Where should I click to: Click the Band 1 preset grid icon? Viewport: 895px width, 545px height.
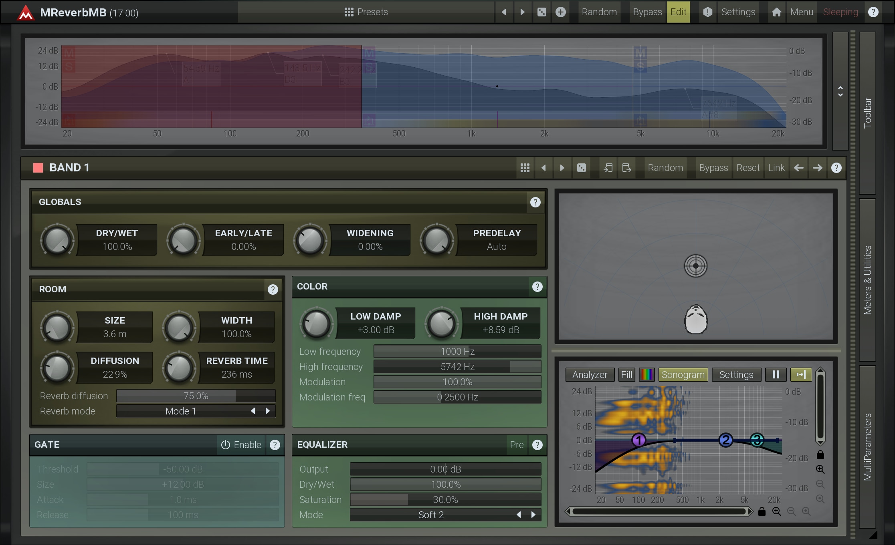pos(525,168)
